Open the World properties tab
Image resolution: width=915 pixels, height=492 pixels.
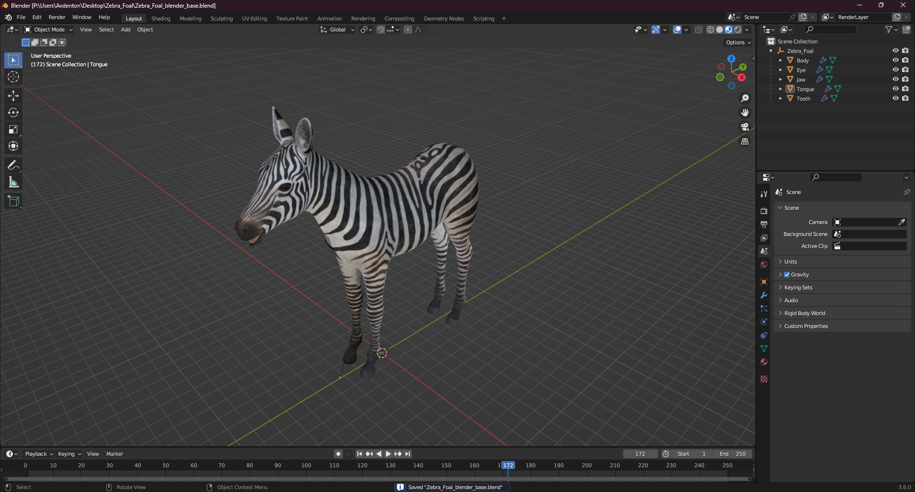coord(764,265)
